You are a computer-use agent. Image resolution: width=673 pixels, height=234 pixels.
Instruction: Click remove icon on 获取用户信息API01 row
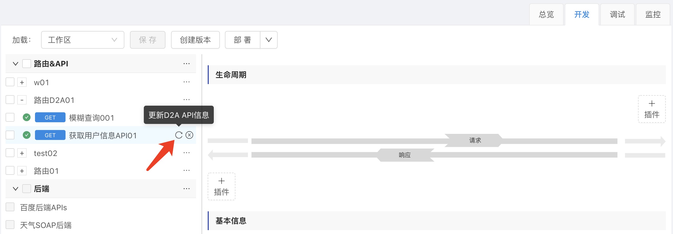(x=189, y=135)
